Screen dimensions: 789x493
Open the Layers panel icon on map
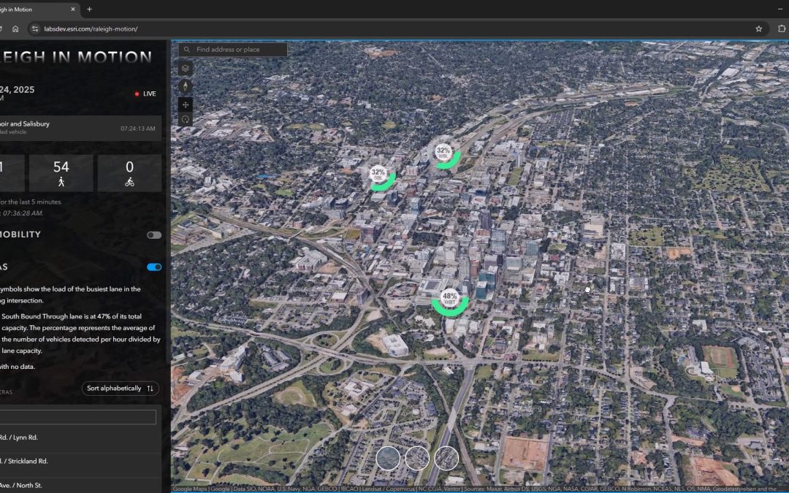[185, 68]
